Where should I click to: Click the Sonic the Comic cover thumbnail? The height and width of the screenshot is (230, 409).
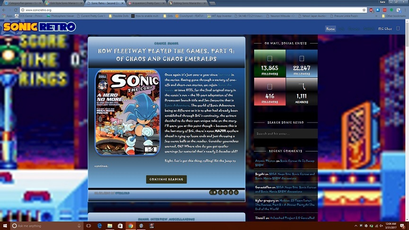[x=127, y=112]
